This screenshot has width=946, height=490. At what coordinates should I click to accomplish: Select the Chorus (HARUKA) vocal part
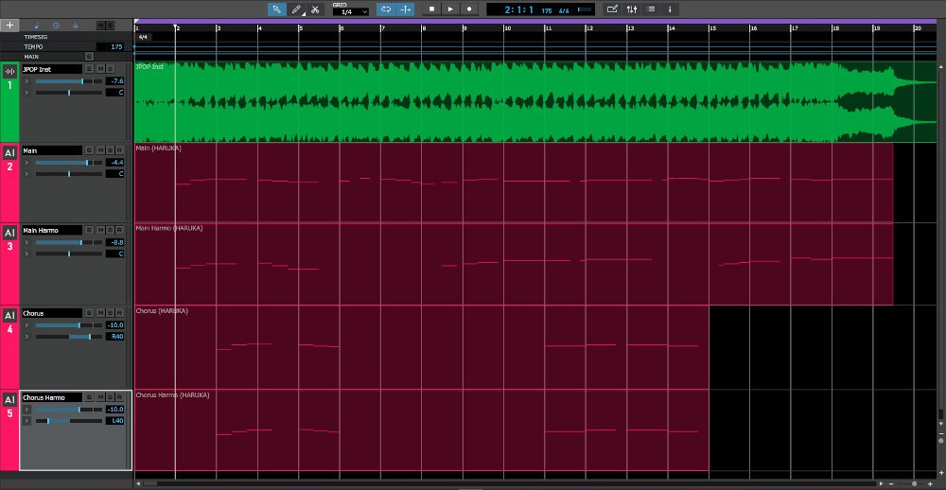click(x=421, y=347)
